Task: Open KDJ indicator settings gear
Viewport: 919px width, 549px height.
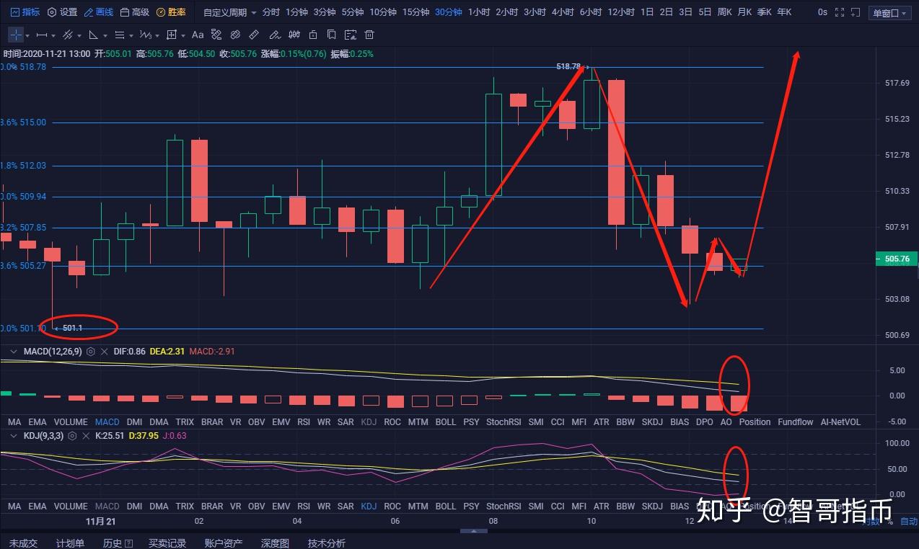Action: tap(71, 436)
